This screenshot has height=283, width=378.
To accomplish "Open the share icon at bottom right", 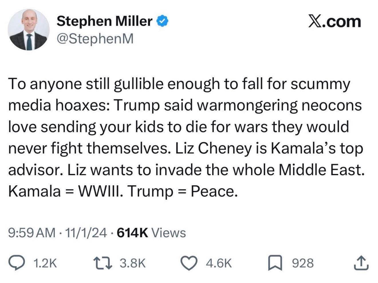I will [361, 263].
